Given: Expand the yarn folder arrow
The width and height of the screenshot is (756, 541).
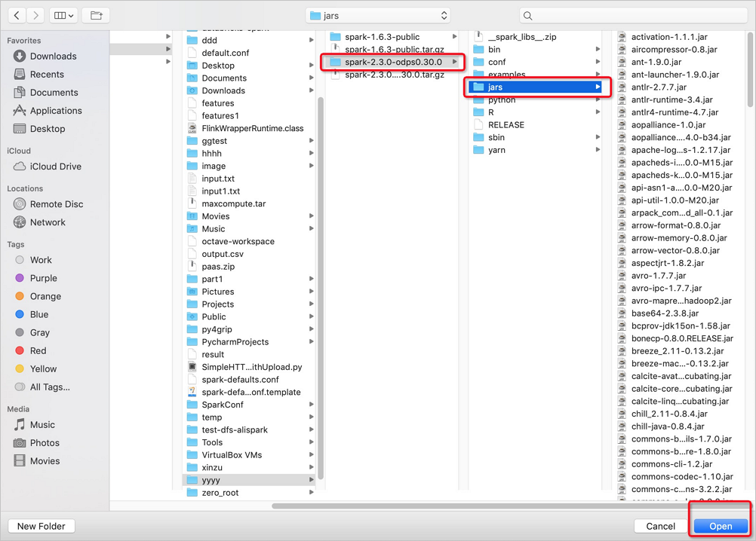Looking at the screenshot, I should 598,150.
